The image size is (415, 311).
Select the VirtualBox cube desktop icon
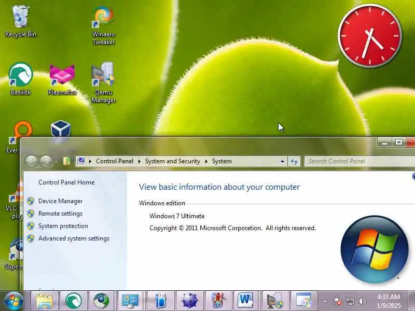tap(61, 129)
